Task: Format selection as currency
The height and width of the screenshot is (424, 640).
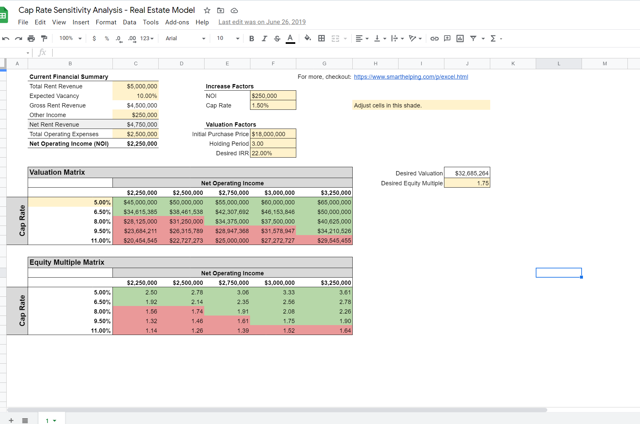Action: [94, 38]
